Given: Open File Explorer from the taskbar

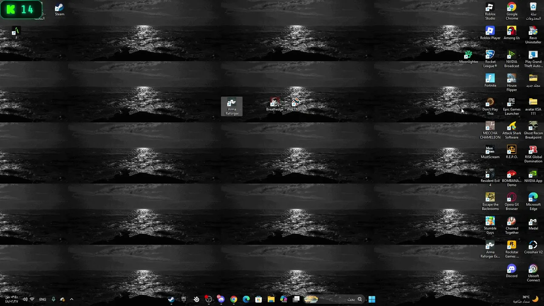Looking at the screenshot, I should coord(271,299).
